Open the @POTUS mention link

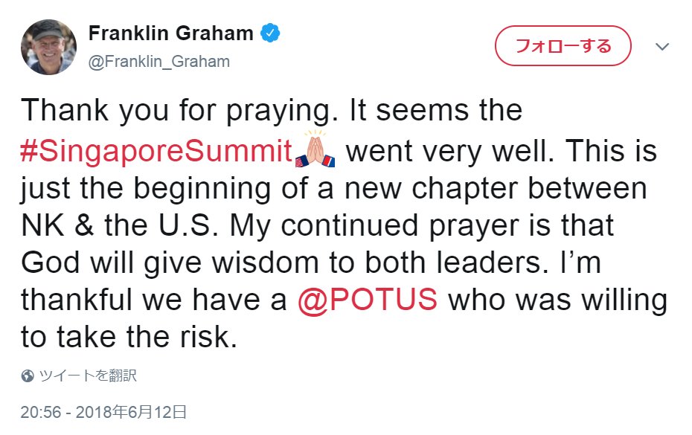click(x=368, y=300)
